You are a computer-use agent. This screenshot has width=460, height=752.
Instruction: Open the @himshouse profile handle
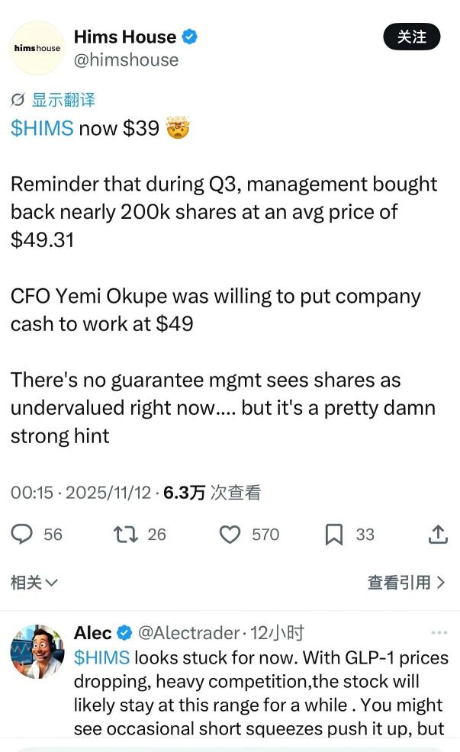pyautogui.click(x=126, y=60)
